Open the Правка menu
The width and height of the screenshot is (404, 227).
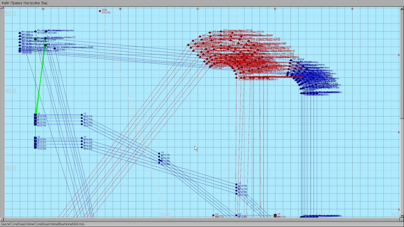click(x=16, y=2)
